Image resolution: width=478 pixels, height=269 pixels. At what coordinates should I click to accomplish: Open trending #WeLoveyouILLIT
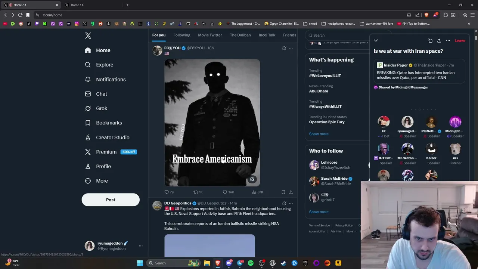click(325, 75)
